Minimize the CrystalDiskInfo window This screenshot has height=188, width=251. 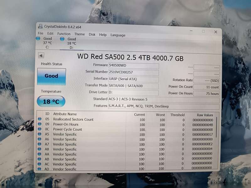pyautogui.click(x=191, y=31)
